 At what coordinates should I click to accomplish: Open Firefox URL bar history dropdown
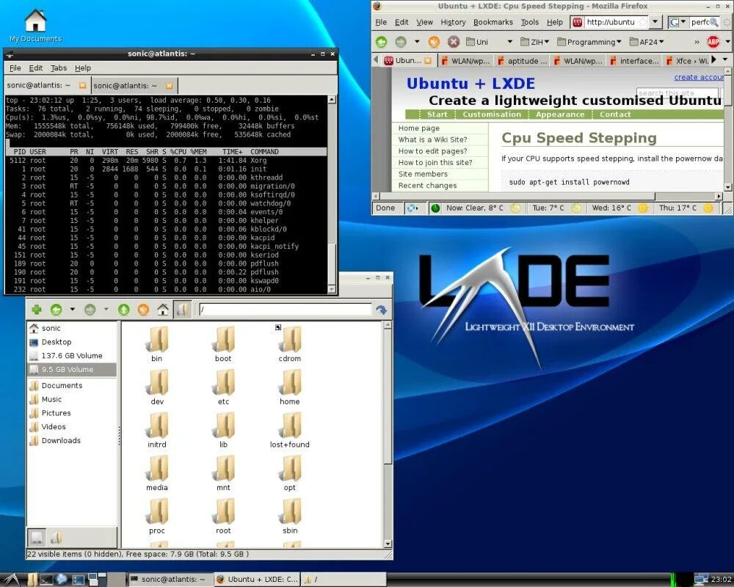(655, 21)
